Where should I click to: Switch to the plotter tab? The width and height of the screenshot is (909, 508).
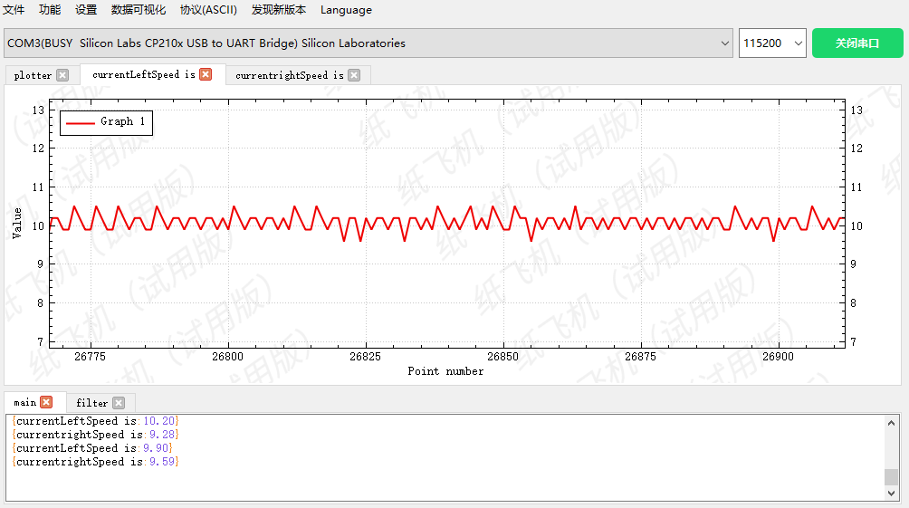33,75
